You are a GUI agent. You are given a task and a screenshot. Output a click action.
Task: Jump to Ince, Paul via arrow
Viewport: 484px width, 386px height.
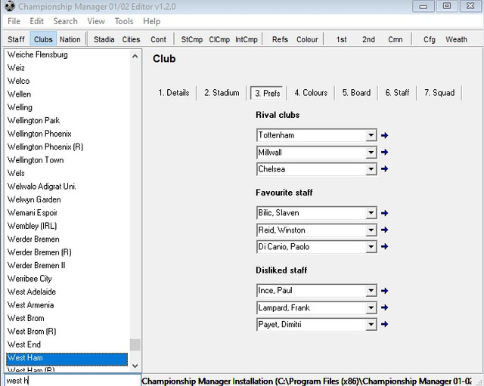(x=384, y=291)
